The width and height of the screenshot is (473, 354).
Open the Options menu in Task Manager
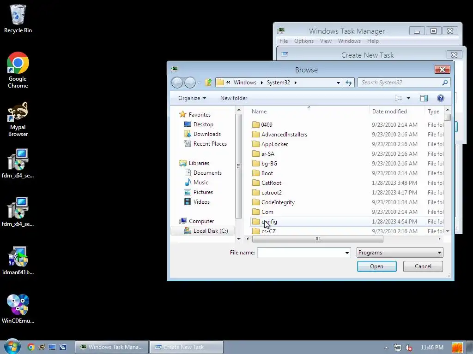click(x=304, y=41)
